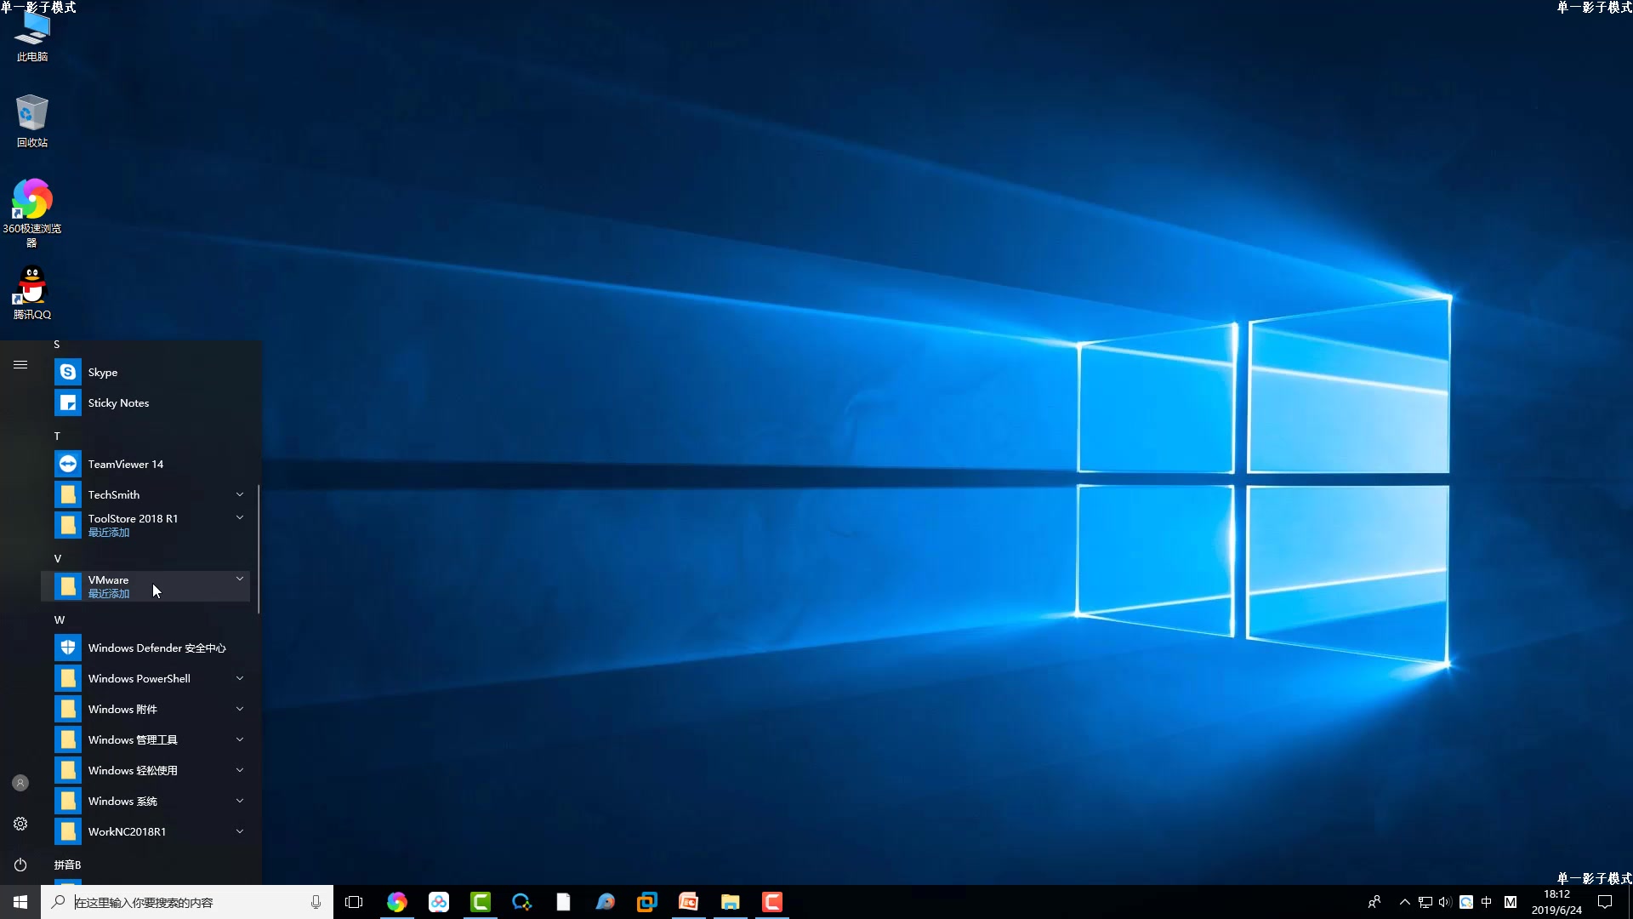The image size is (1633, 919).
Task: Click the Windows Start button
Action: (20, 902)
